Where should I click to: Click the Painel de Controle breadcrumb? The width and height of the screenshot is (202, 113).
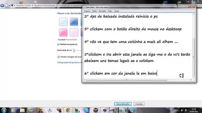(23, 6)
